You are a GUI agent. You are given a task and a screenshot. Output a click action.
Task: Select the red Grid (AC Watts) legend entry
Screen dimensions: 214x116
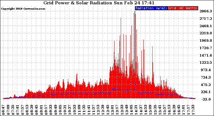(183, 8)
